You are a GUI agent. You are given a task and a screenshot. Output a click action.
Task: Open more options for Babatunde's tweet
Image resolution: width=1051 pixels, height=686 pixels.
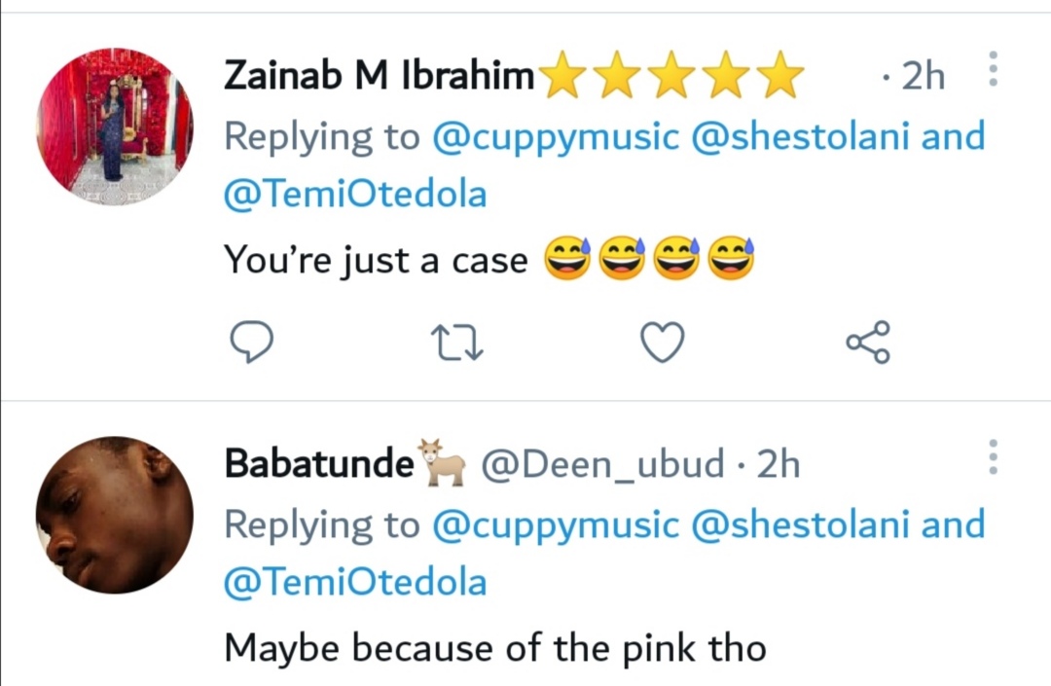(993, 456)
